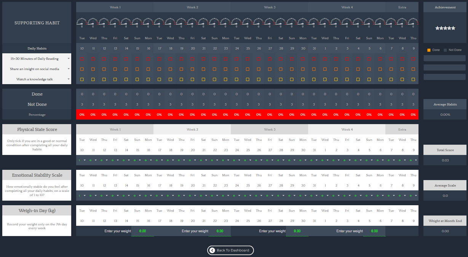
Task: Select the Week 2 header in the Physical State Score section
Action: click(x=192, y=129)
